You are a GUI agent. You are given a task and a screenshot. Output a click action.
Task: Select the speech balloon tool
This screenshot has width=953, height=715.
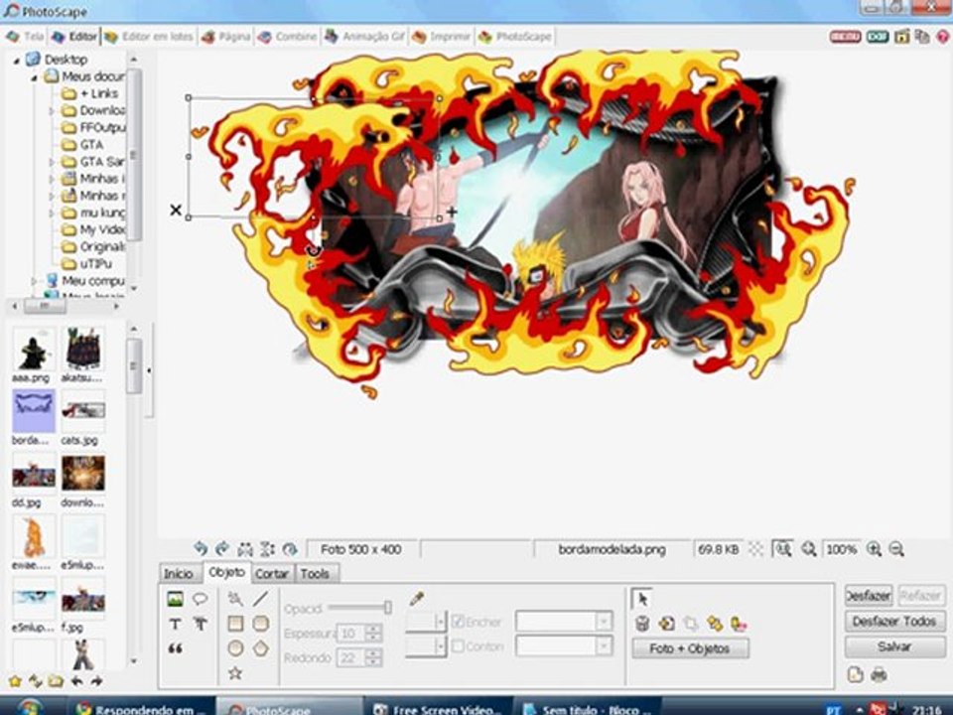click(200, 600)
